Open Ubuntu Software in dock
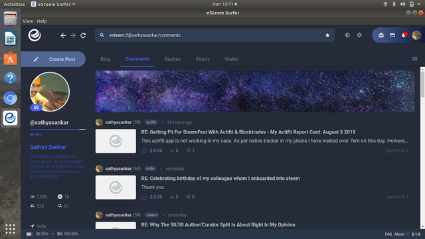425x239 pixels. click(11, 58)
